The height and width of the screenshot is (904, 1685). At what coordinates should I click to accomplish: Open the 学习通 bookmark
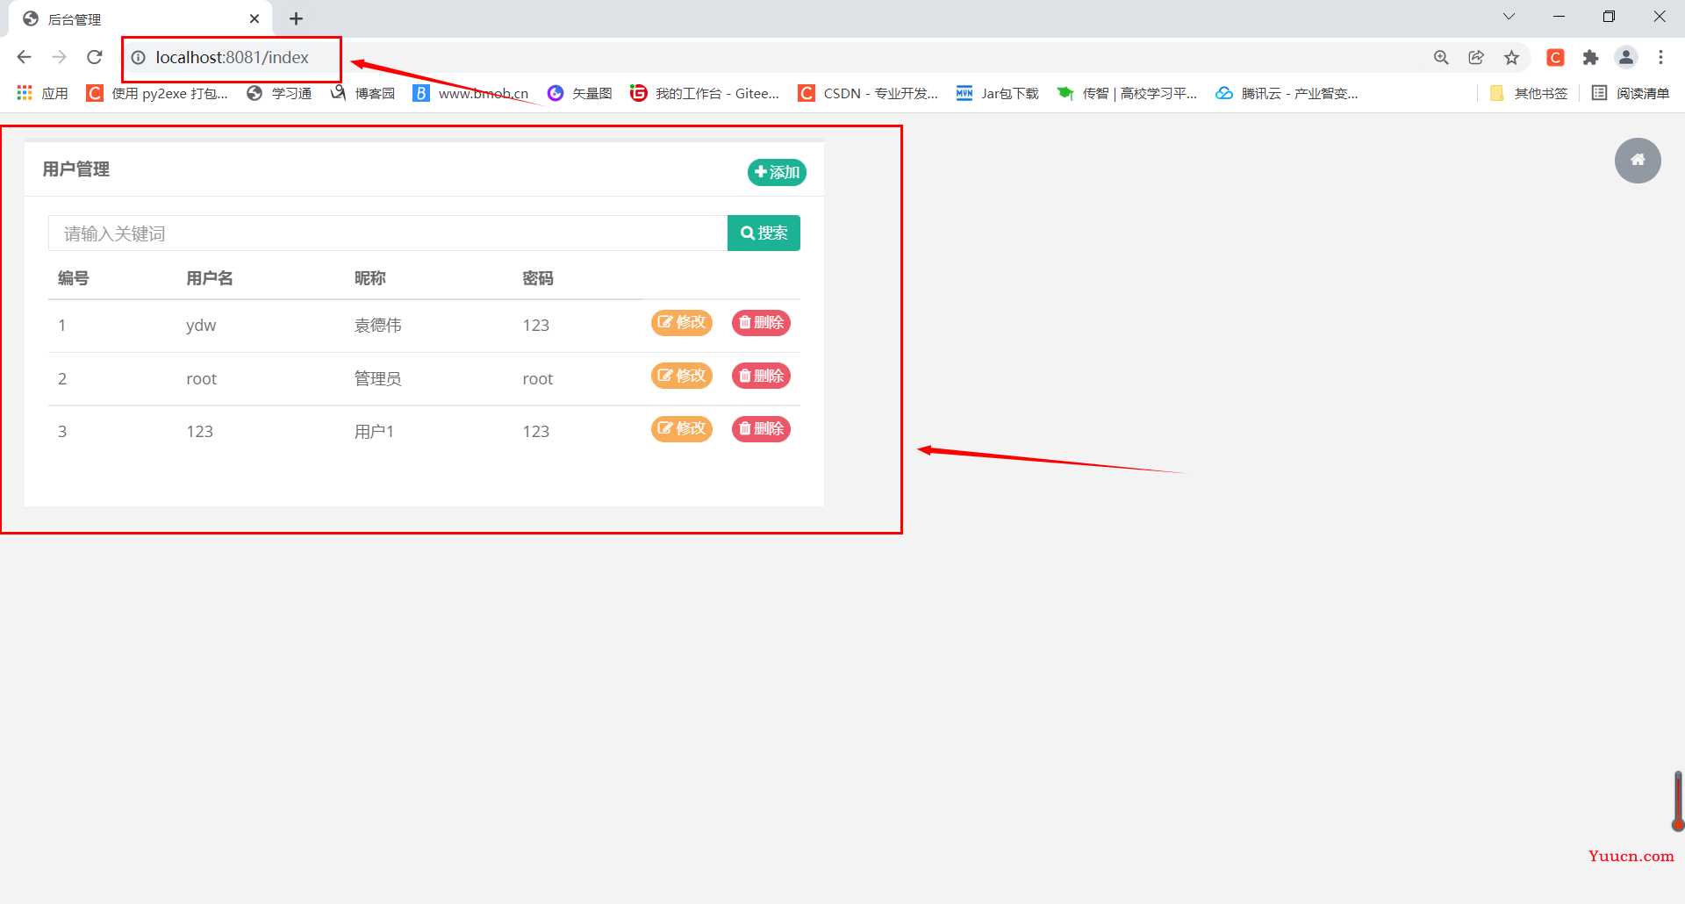click(x=279, y=93)
